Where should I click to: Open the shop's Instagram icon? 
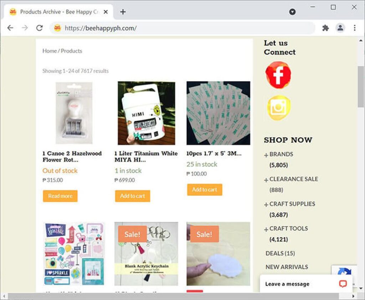coord(278,107)
